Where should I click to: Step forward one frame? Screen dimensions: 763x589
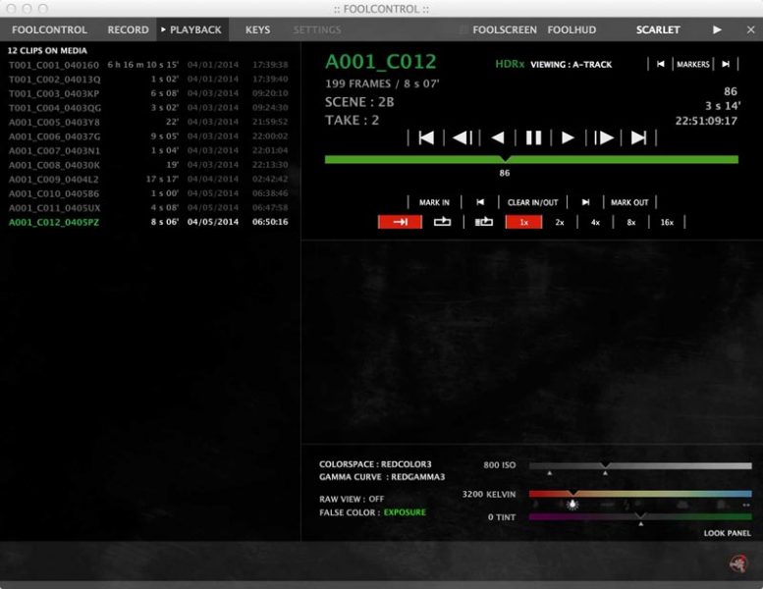[x=603, y=138]
